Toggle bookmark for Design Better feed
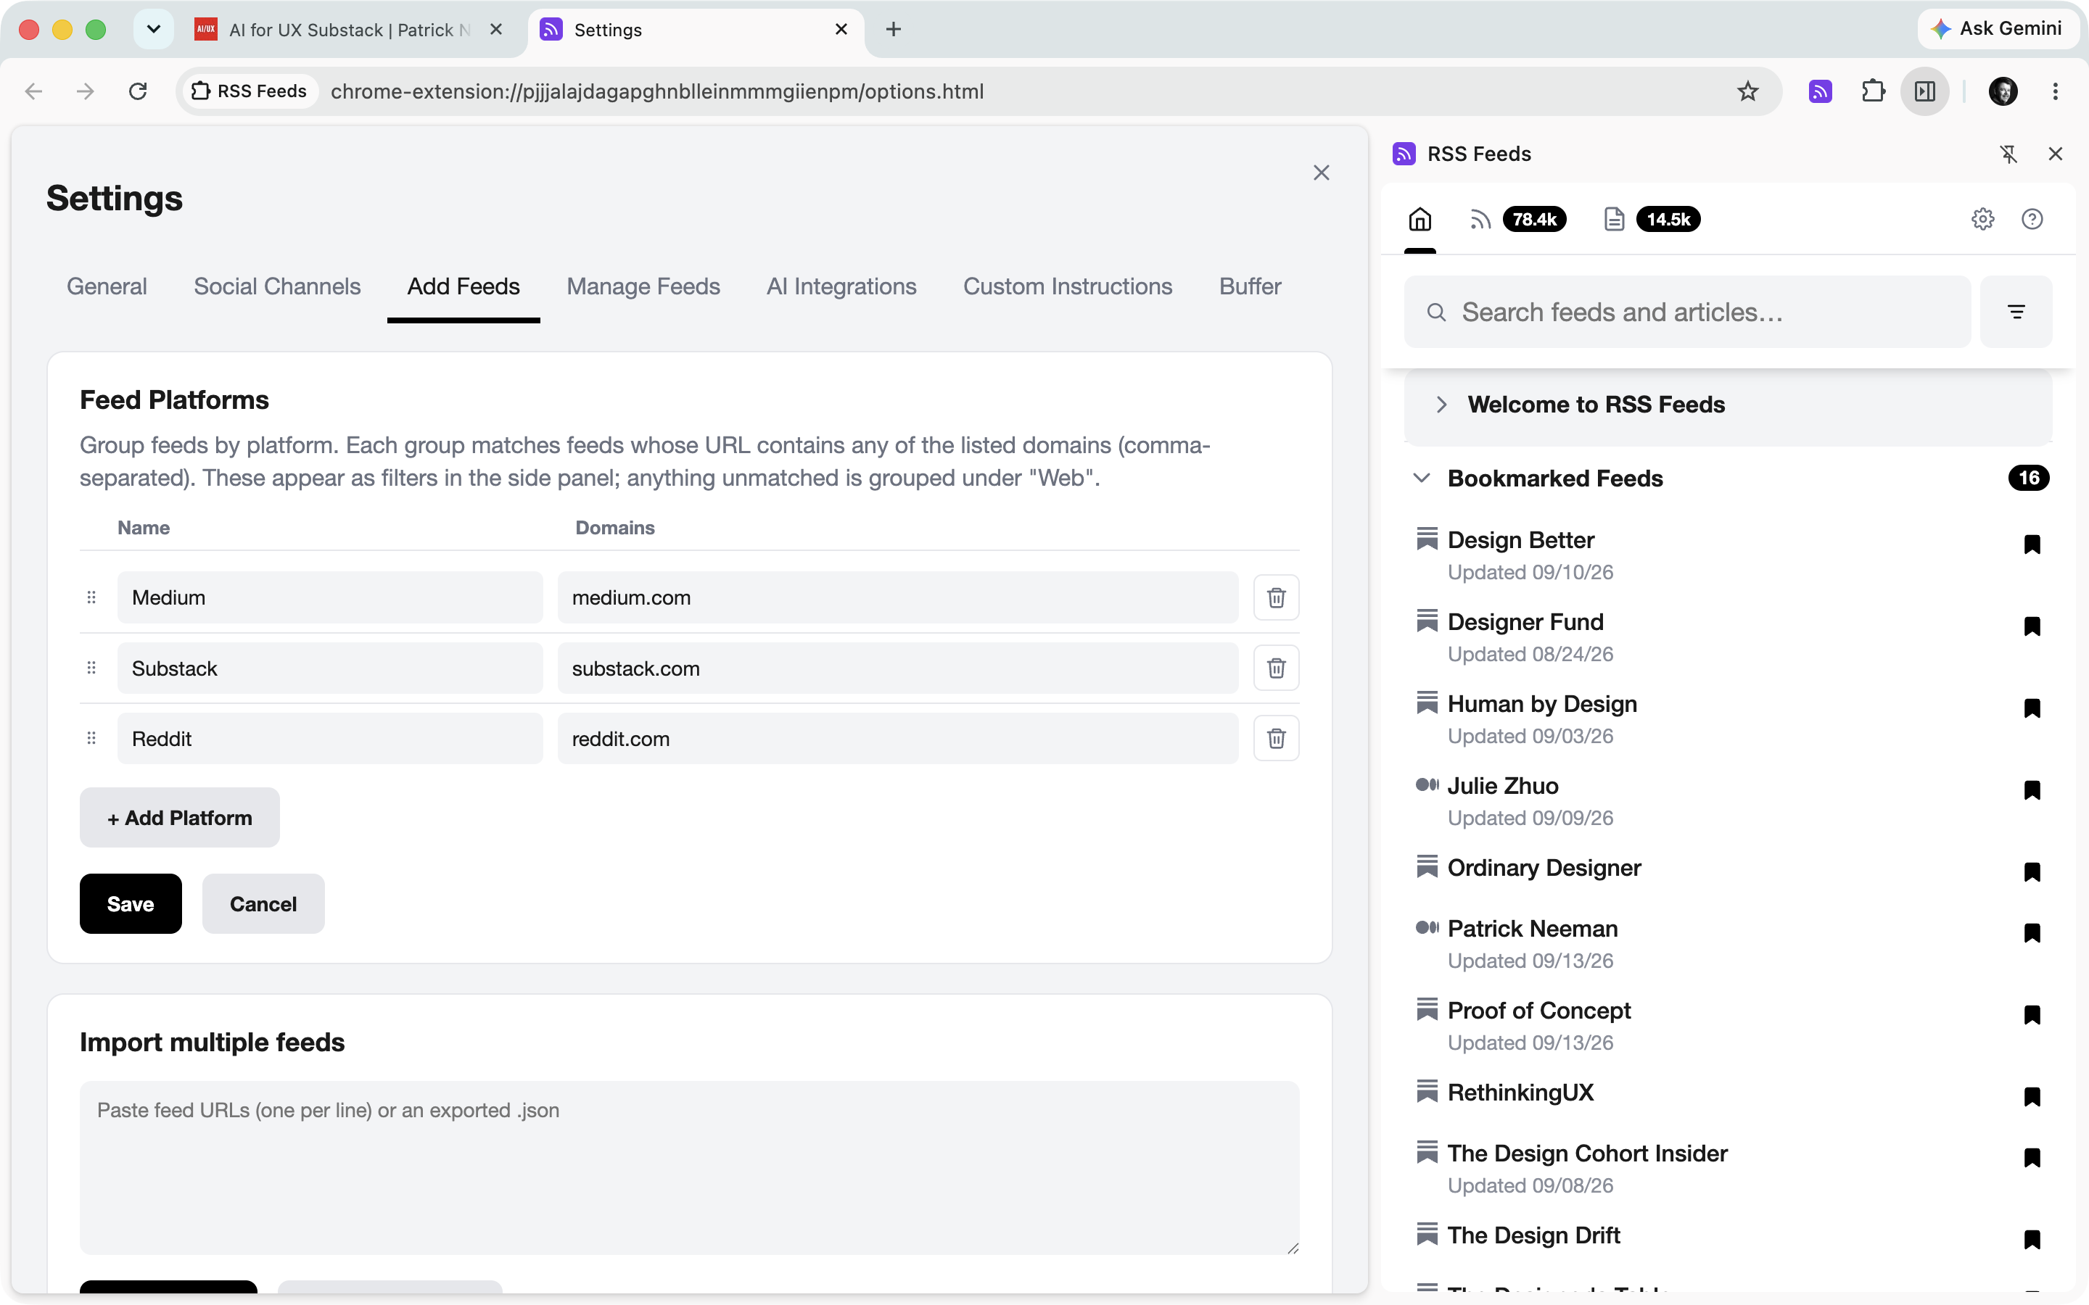 (2032, 544)
